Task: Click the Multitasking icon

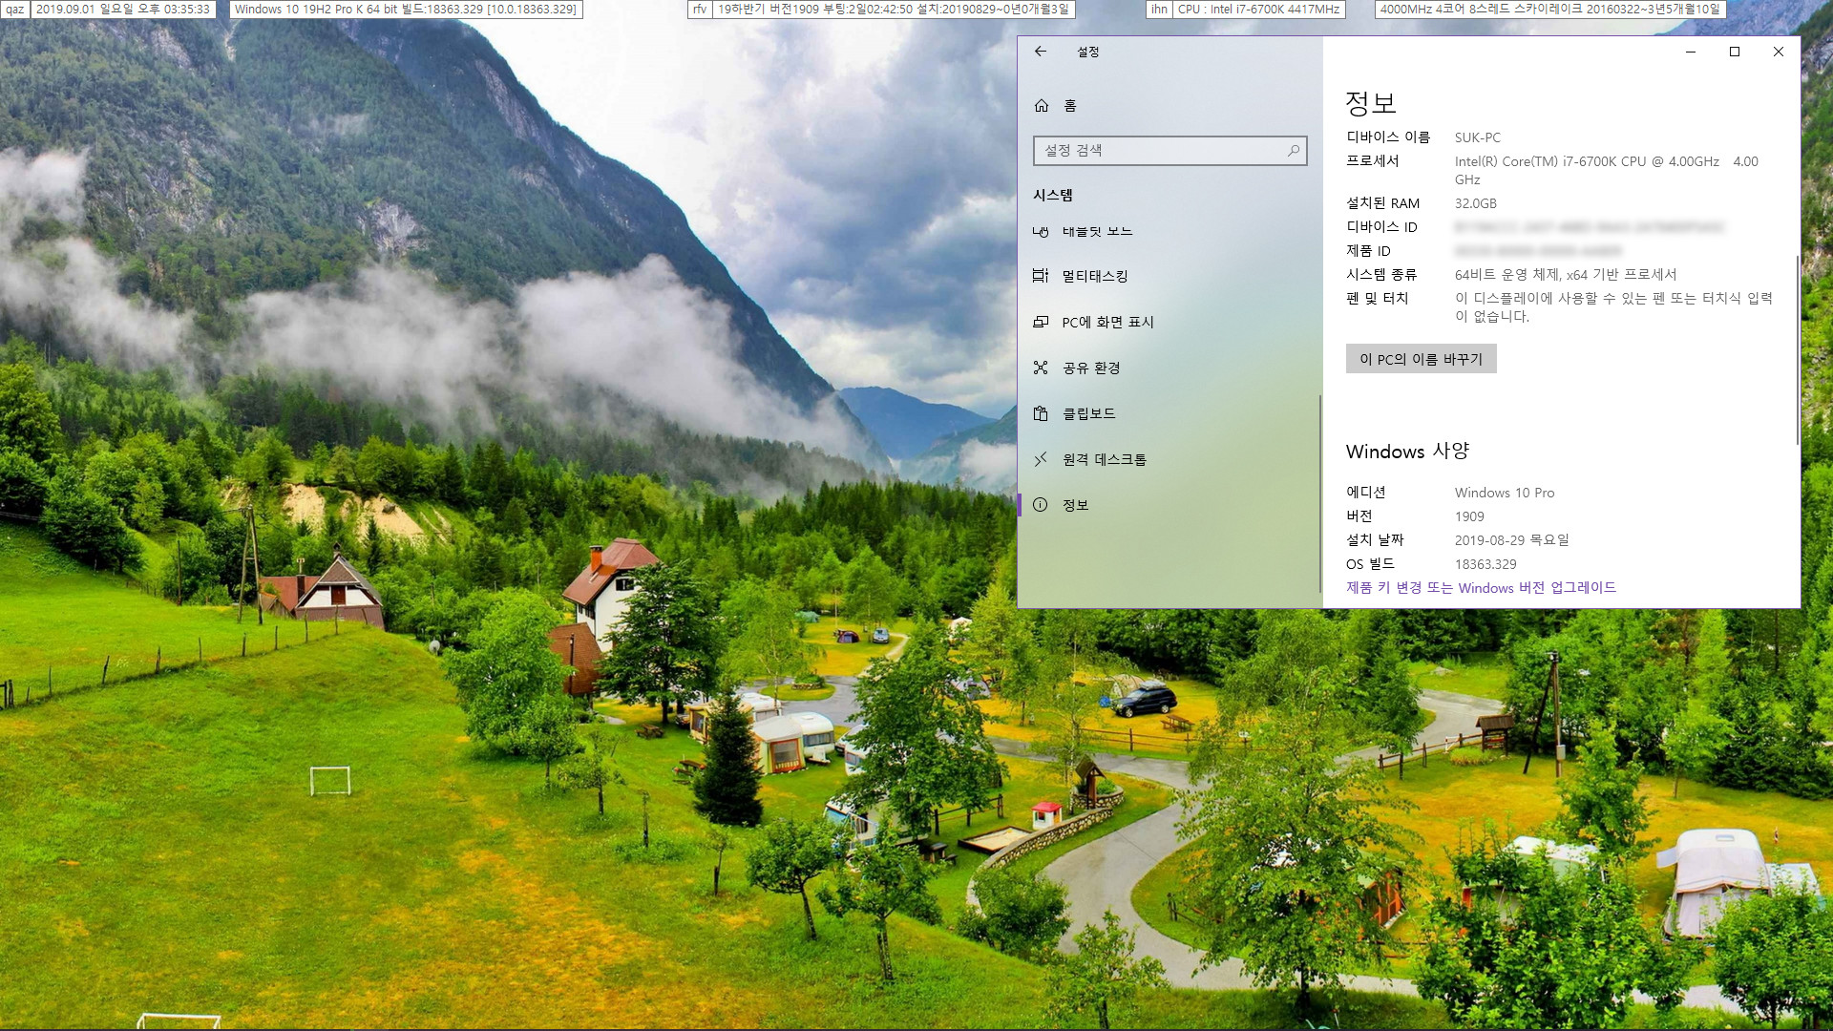Action: pos(1041,276)
